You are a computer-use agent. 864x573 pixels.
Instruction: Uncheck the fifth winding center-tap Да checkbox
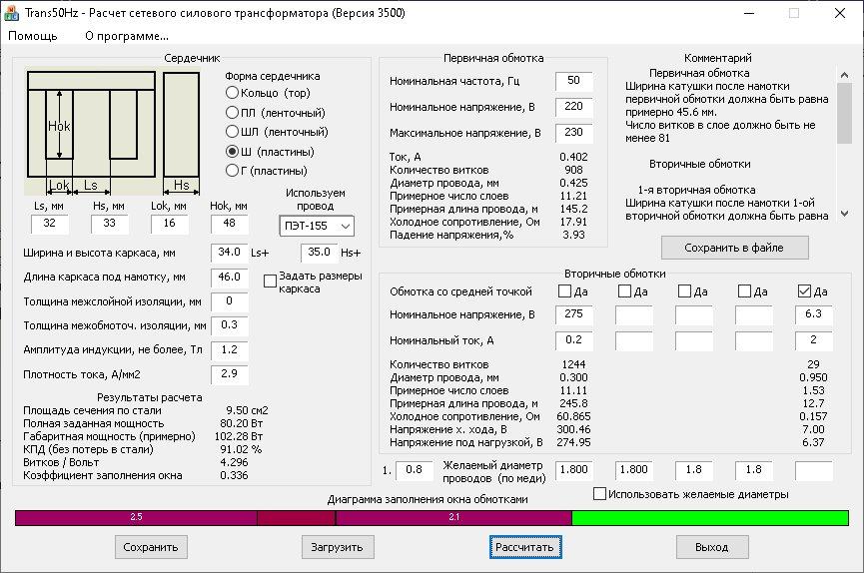[805, 291]
